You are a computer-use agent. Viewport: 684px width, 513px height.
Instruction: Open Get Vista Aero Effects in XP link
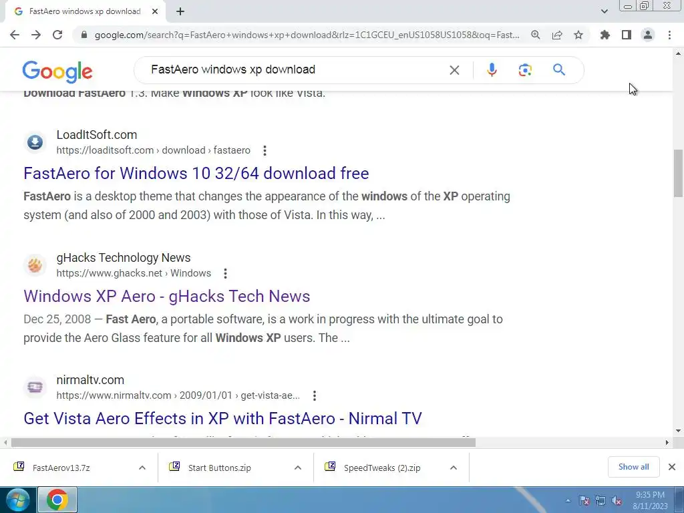(x=222, y=418)
